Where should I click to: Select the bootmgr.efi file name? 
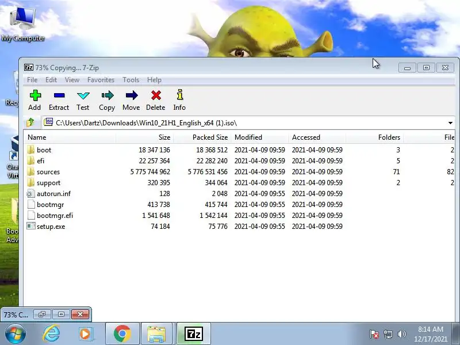point(55,216)
